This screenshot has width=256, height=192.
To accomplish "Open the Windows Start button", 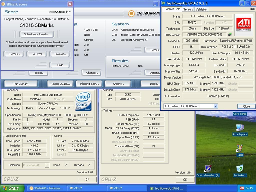I will click(x=12, y=188).
